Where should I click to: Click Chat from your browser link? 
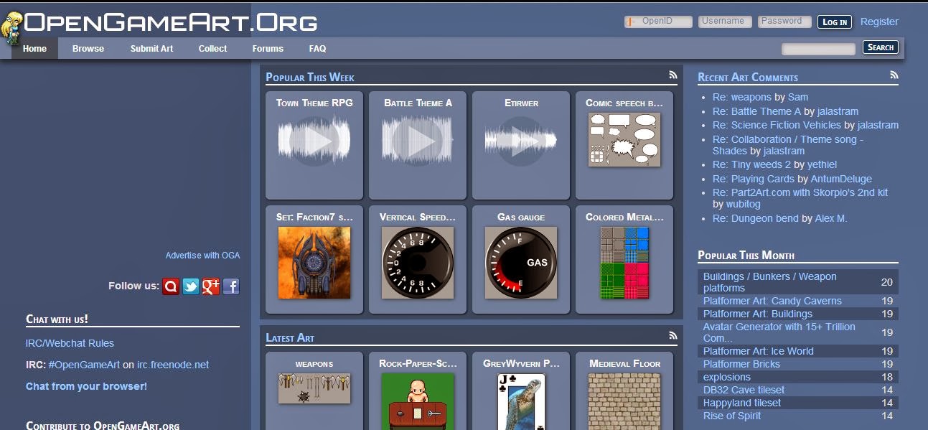[86, 386]
